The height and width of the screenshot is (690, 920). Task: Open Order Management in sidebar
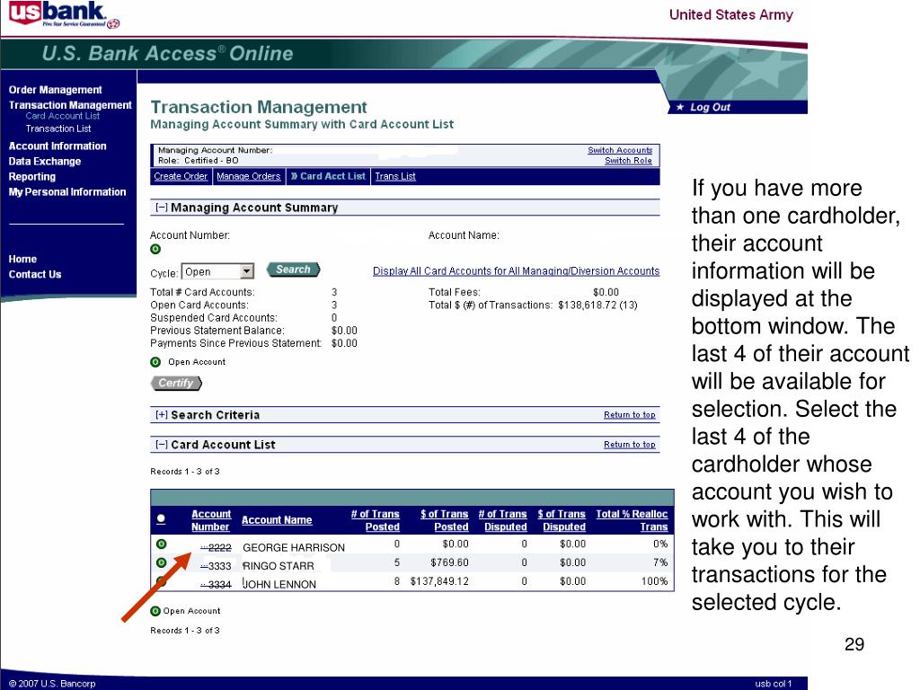coord(55,90)
